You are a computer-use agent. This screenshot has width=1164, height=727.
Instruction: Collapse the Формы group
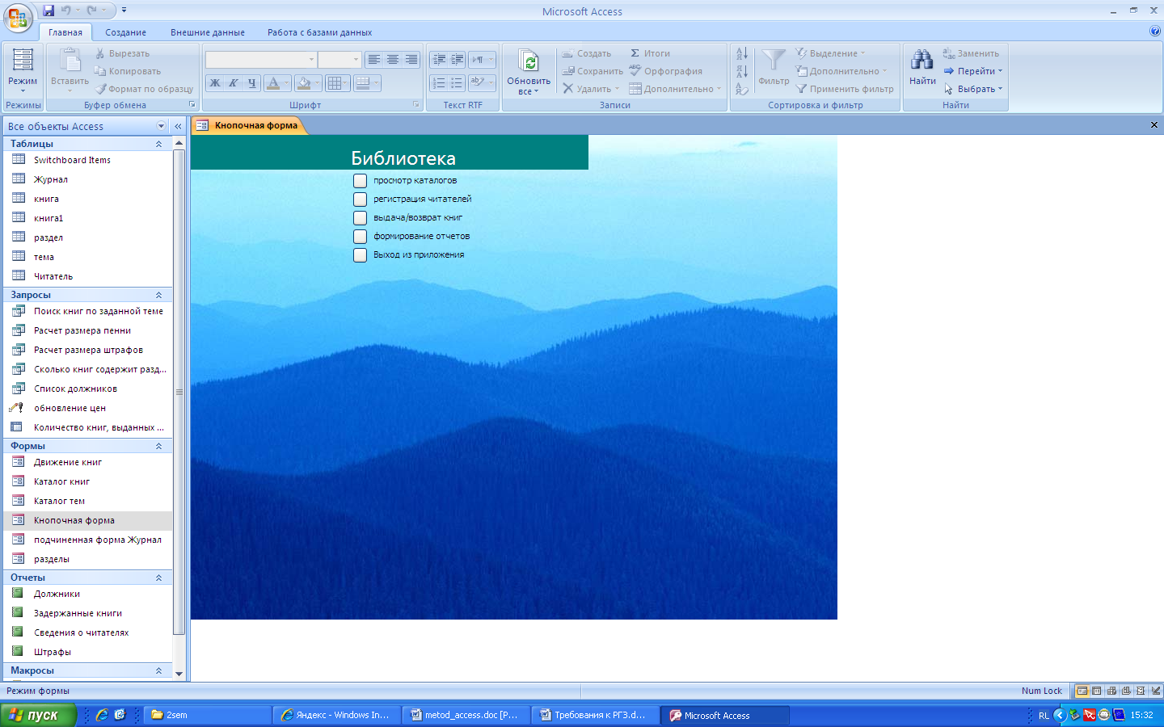[x=158, y=446]
